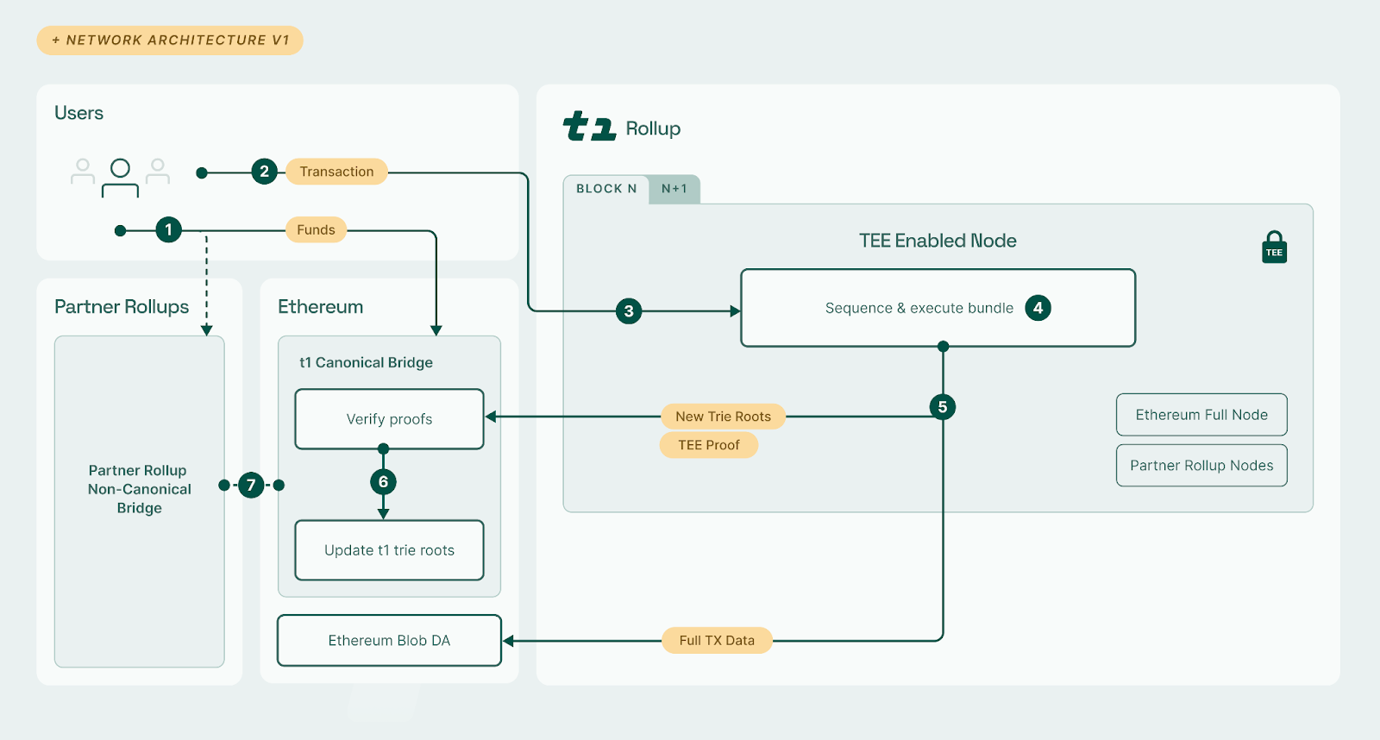
Task: Select the Sequence & execute bundle box
Action: coord(919,308)
